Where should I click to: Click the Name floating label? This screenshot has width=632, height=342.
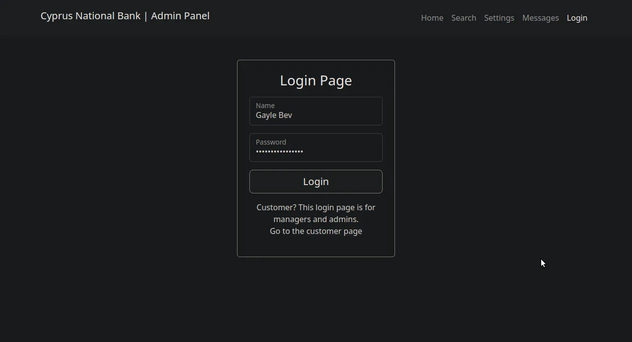[x=265, y=105]
